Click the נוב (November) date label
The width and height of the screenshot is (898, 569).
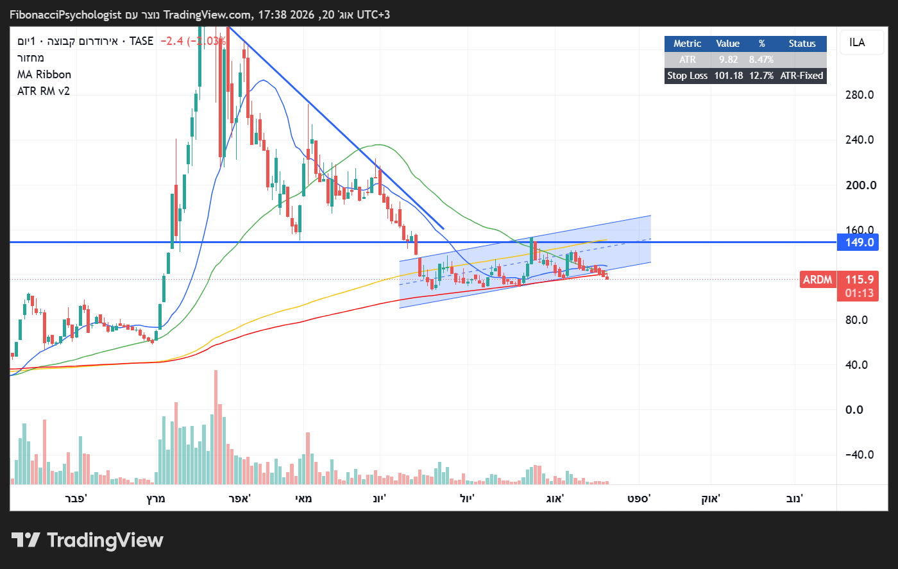point(795,498)
